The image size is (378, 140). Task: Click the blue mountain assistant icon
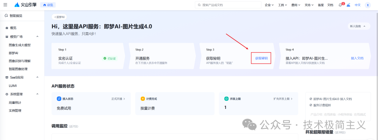(x=348, y=5)
